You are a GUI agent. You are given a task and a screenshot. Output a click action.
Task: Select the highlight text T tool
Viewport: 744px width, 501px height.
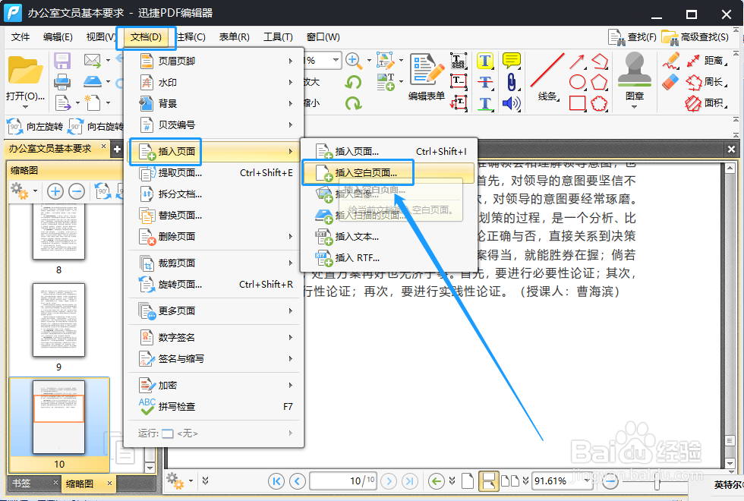point(485,60)
